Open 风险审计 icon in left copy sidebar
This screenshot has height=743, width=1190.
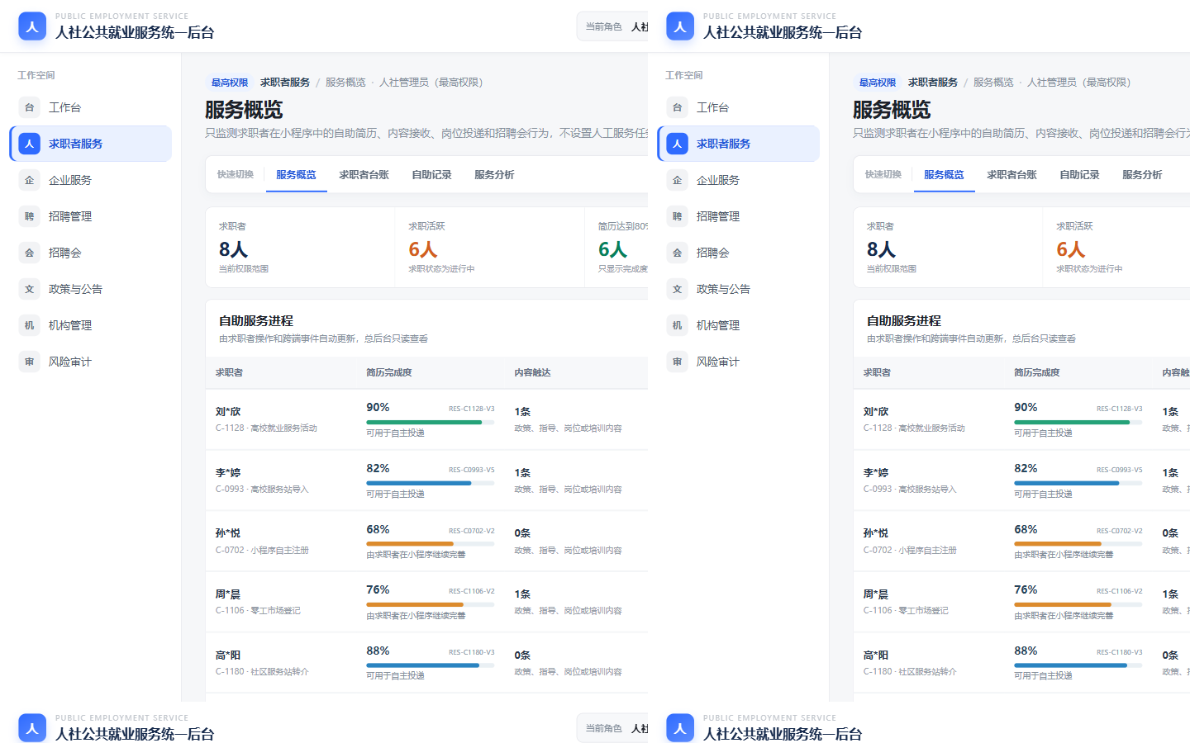pyautogui.click(x=30, y=362)
